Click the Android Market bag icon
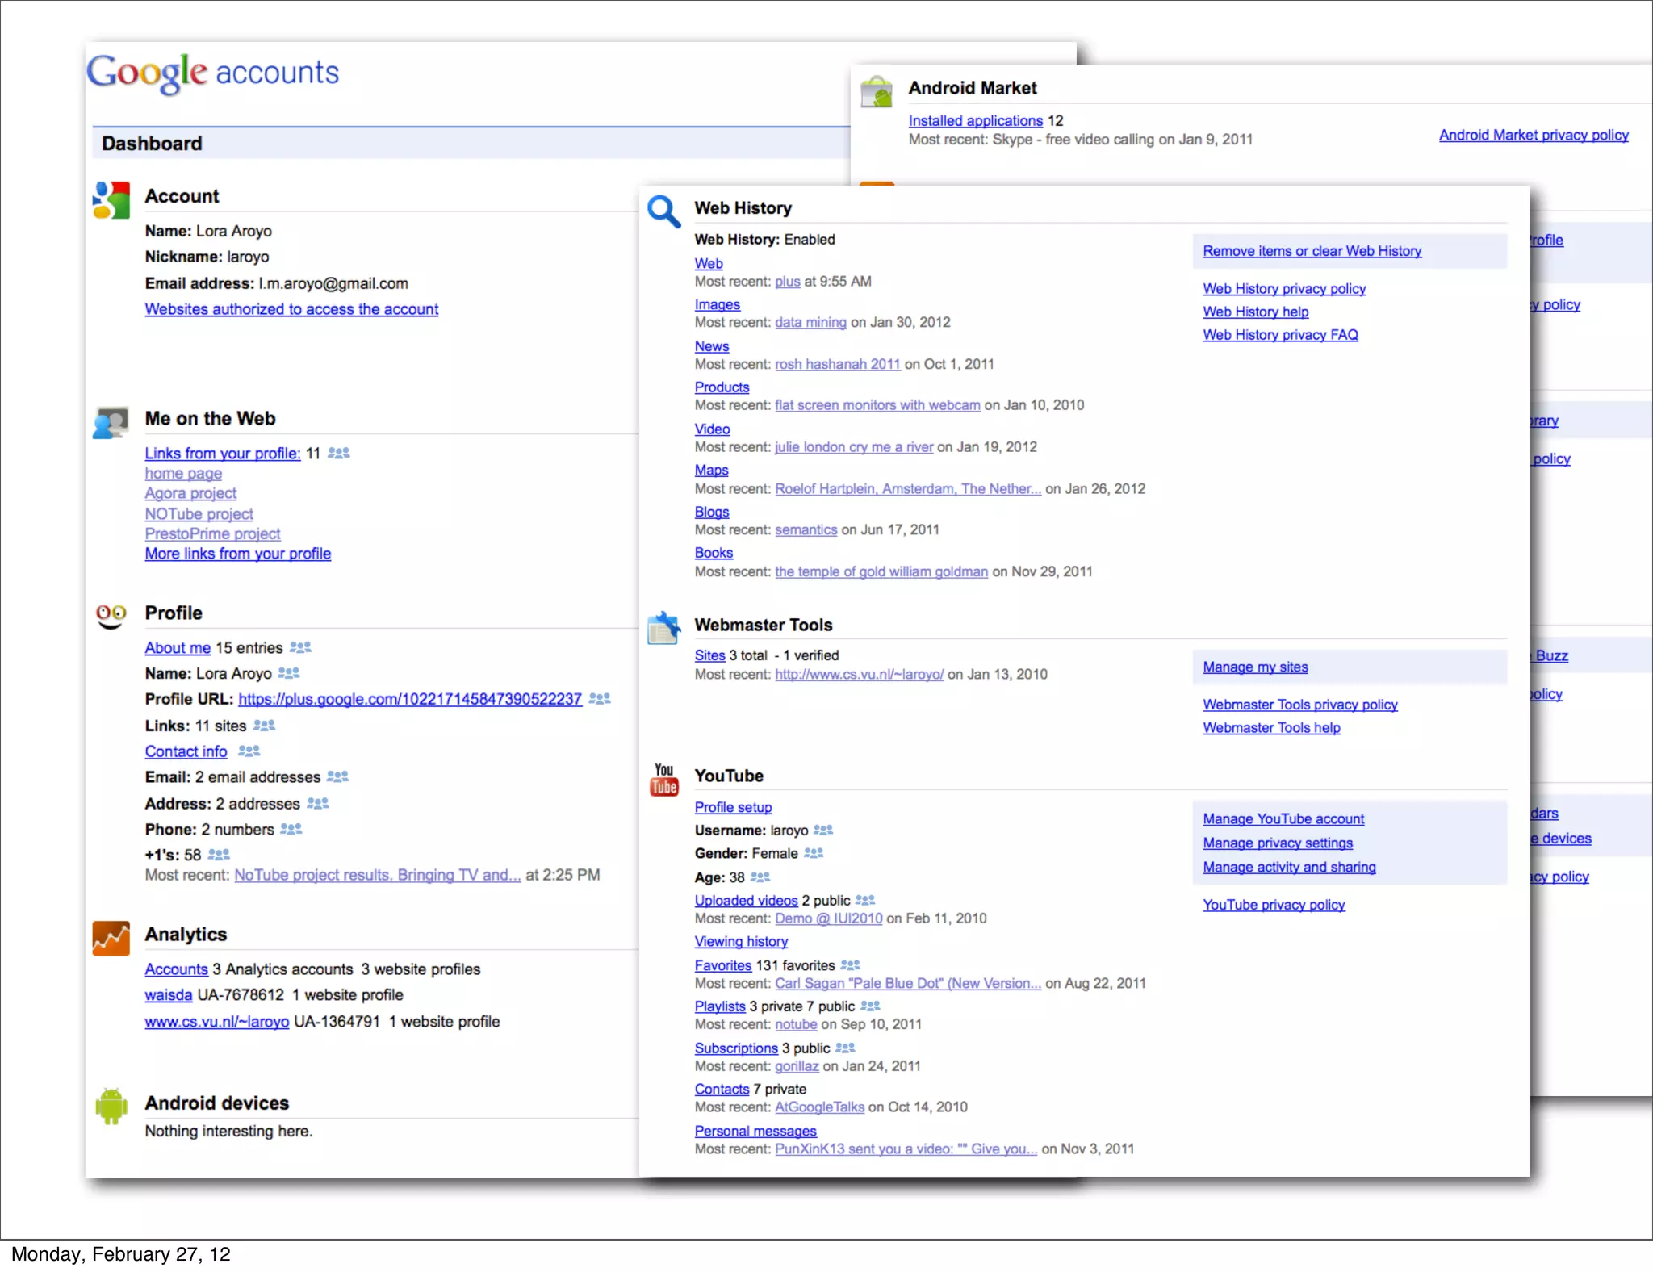Viewport: 1653px width, 1272px height. pyautogui.click(x=877, y=92)
